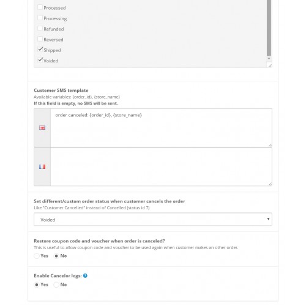The height and width of the screenshot is (306, 306).
Task: Open the Enable Cancelor logs help icon
Action: [85, 275]
